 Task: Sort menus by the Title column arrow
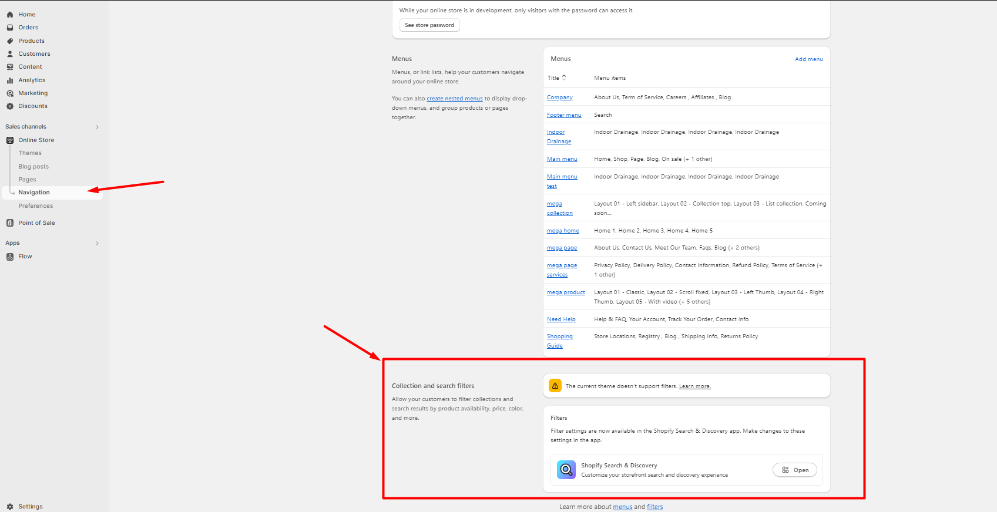(564, 78)
